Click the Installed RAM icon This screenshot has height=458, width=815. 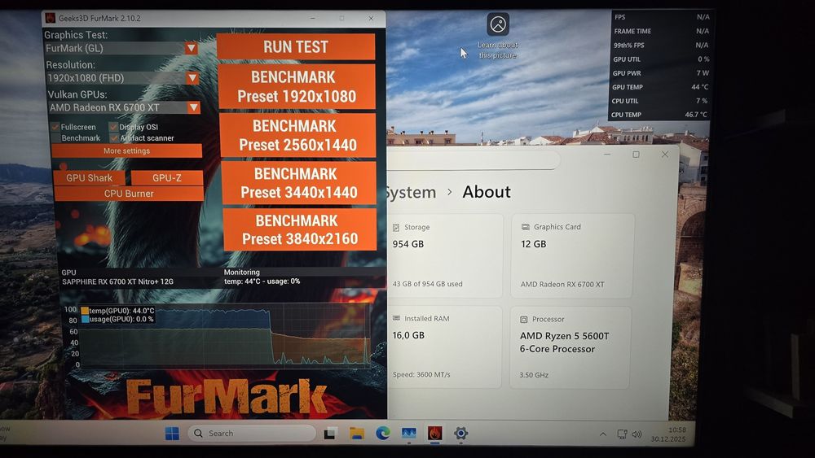396,318
